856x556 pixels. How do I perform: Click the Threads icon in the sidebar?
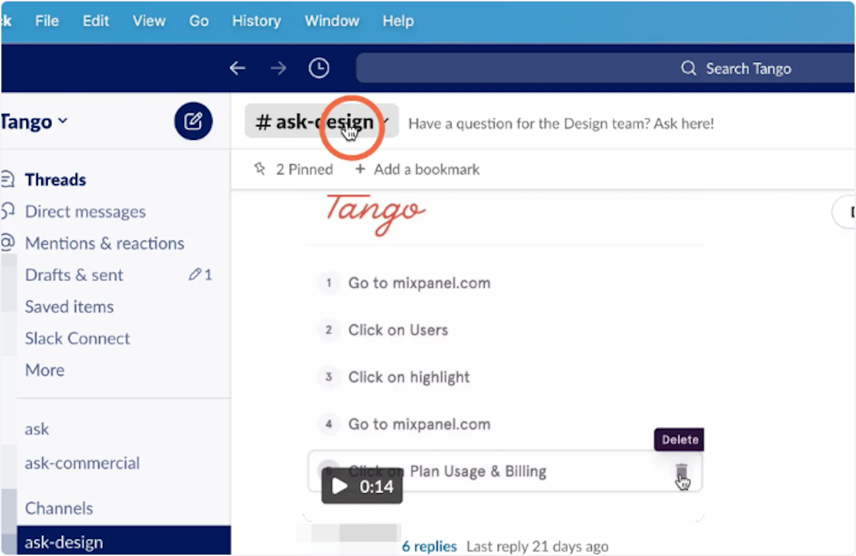click(x=8, y=179)
